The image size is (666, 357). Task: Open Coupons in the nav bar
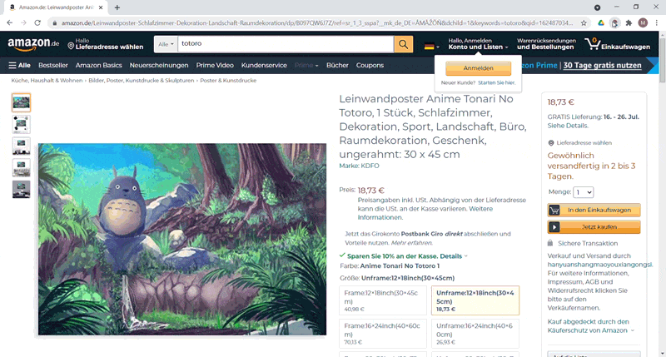coord(370,66)
